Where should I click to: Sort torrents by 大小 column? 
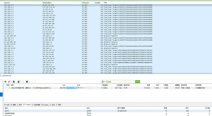(x=64, y=85)
